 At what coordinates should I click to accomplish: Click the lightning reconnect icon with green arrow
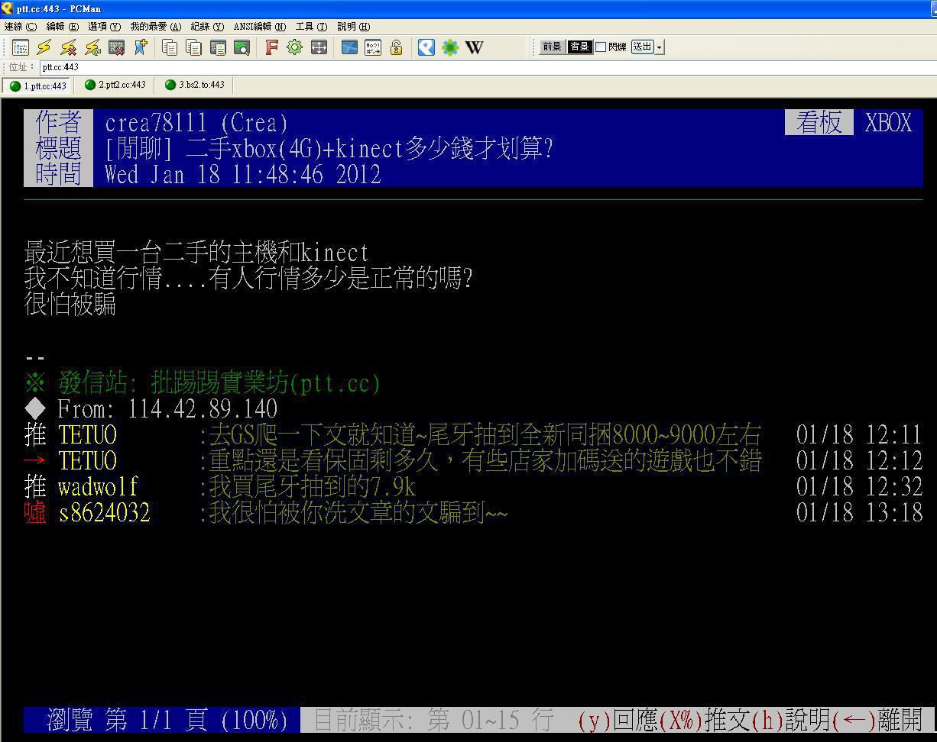(x=92, y=47)
